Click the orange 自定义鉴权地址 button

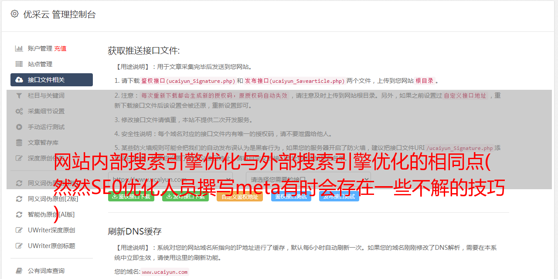click(x=240, y=197)
